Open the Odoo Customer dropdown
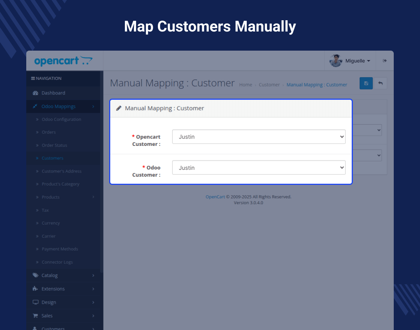Screen dimensions: 420x330 259,168
